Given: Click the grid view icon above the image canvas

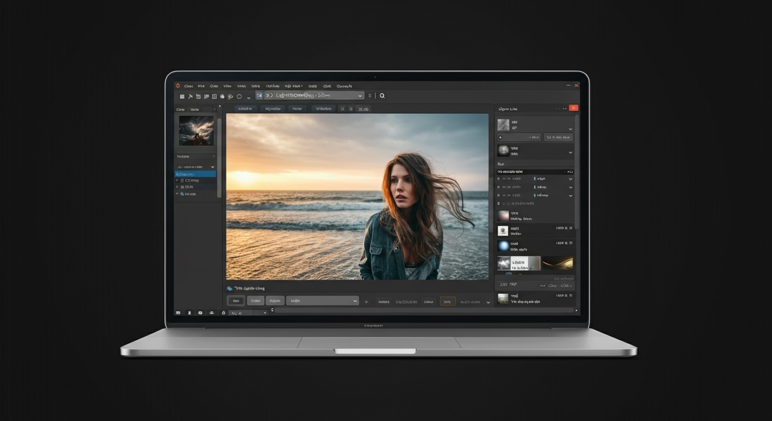Looking at the screenshot, I should 343,108.
